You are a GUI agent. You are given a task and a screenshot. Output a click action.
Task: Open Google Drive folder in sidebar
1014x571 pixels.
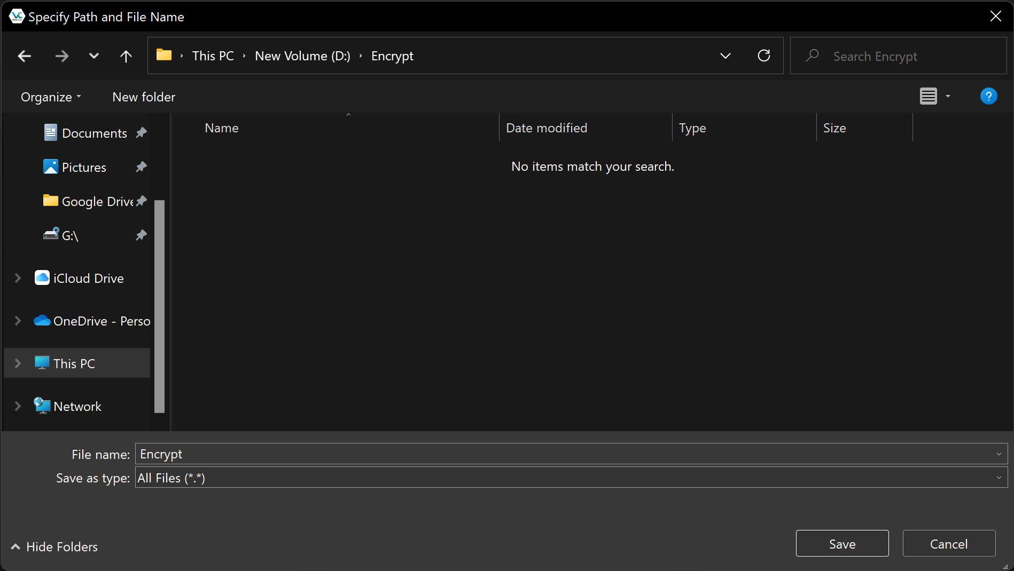click(97, 202)
